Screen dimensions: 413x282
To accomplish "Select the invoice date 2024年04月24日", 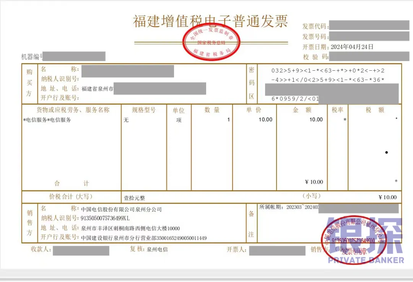I will tap(352, 47).
